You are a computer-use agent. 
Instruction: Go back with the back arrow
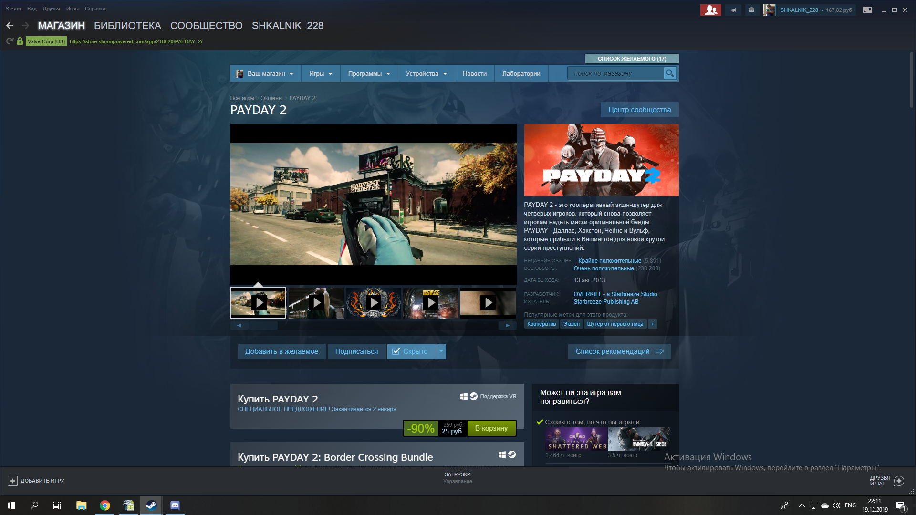click(10, 26)
